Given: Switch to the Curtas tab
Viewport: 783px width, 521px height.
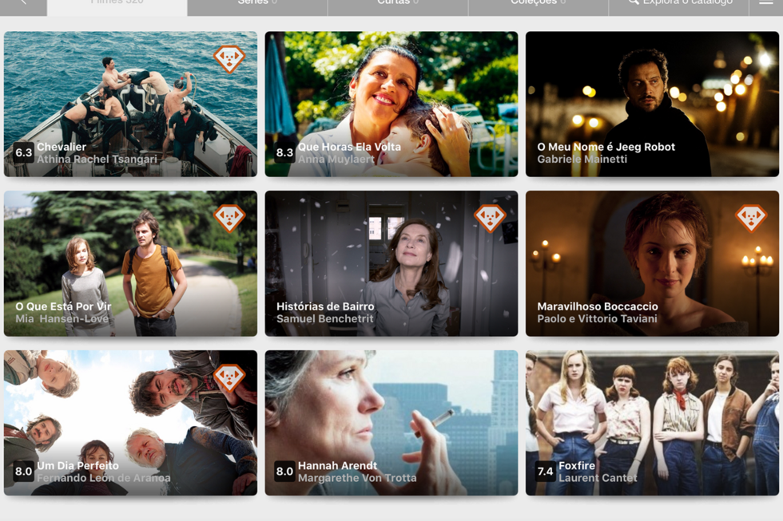Looking at the screenshot, I should [x=398, y=4].
